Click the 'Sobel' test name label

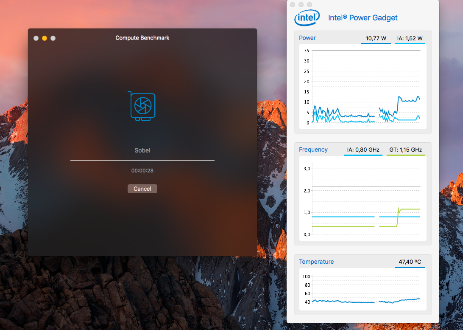[x=142, y=150]
